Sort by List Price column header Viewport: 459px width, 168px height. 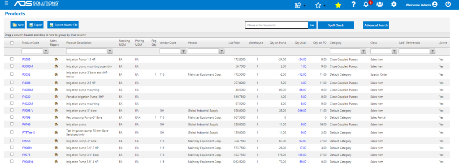(x=234, y=43)
